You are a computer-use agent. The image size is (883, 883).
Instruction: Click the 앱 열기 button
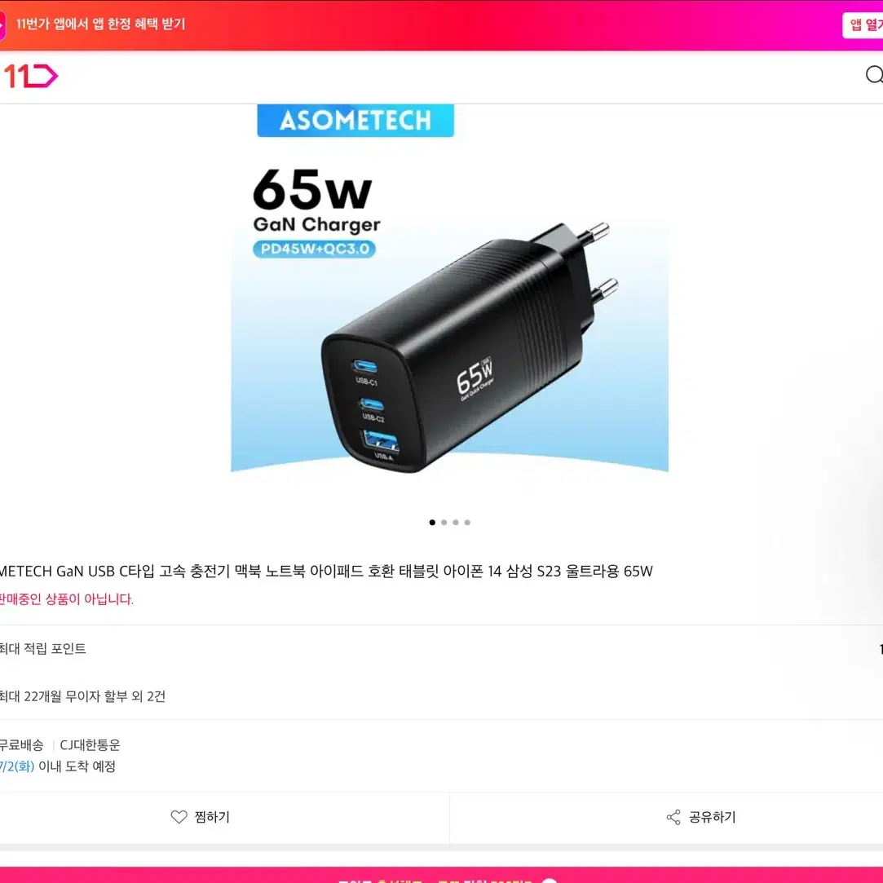pyautogui.click(x=863, y=24)
